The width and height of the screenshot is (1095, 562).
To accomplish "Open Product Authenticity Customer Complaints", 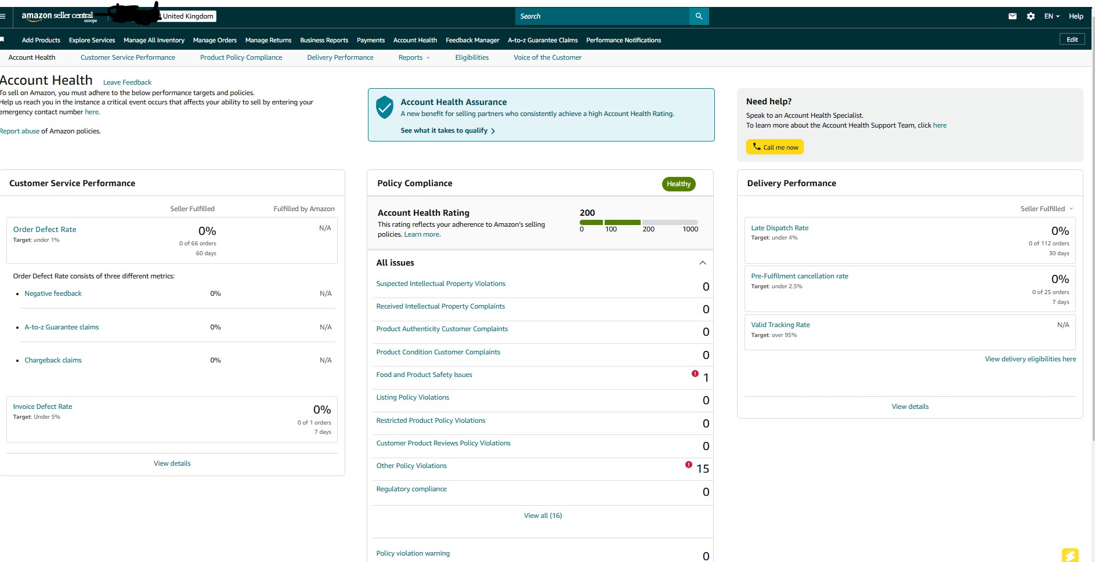I will pyautogui.click(x=442, y=329).
